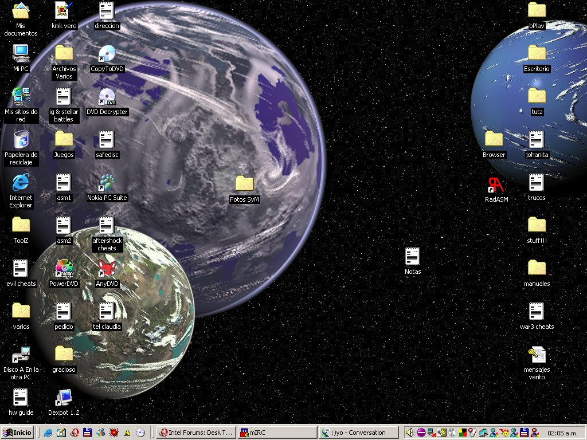Select the Fotos SyM folder
This screenshot has height=440, width=587.
[245, 183]
